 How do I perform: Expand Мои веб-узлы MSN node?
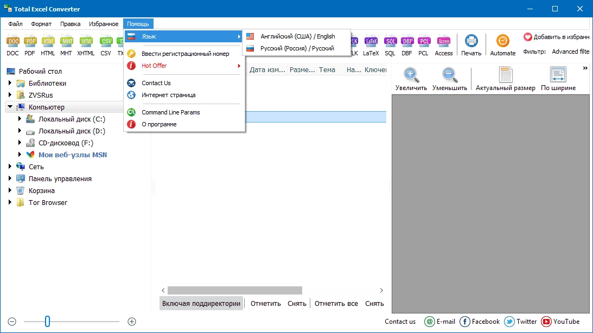tap(20, 155)
